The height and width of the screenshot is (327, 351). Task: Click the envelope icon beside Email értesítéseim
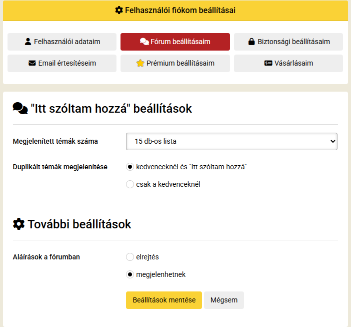pos(32,63)
